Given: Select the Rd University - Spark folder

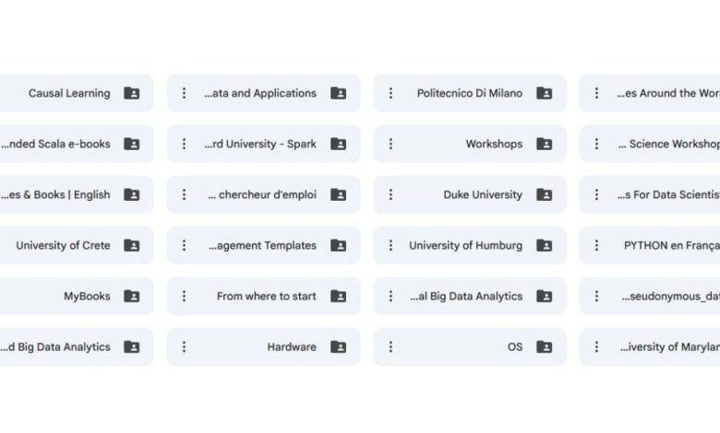Looking at the screenshot, I should [259, 144].
